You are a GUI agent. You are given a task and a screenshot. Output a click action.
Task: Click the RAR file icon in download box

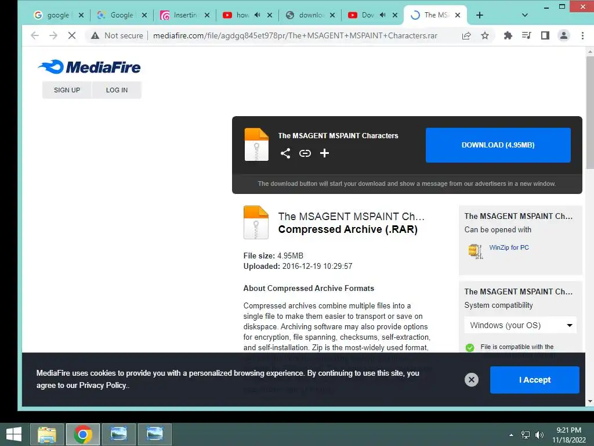click(x=256, y=145)
